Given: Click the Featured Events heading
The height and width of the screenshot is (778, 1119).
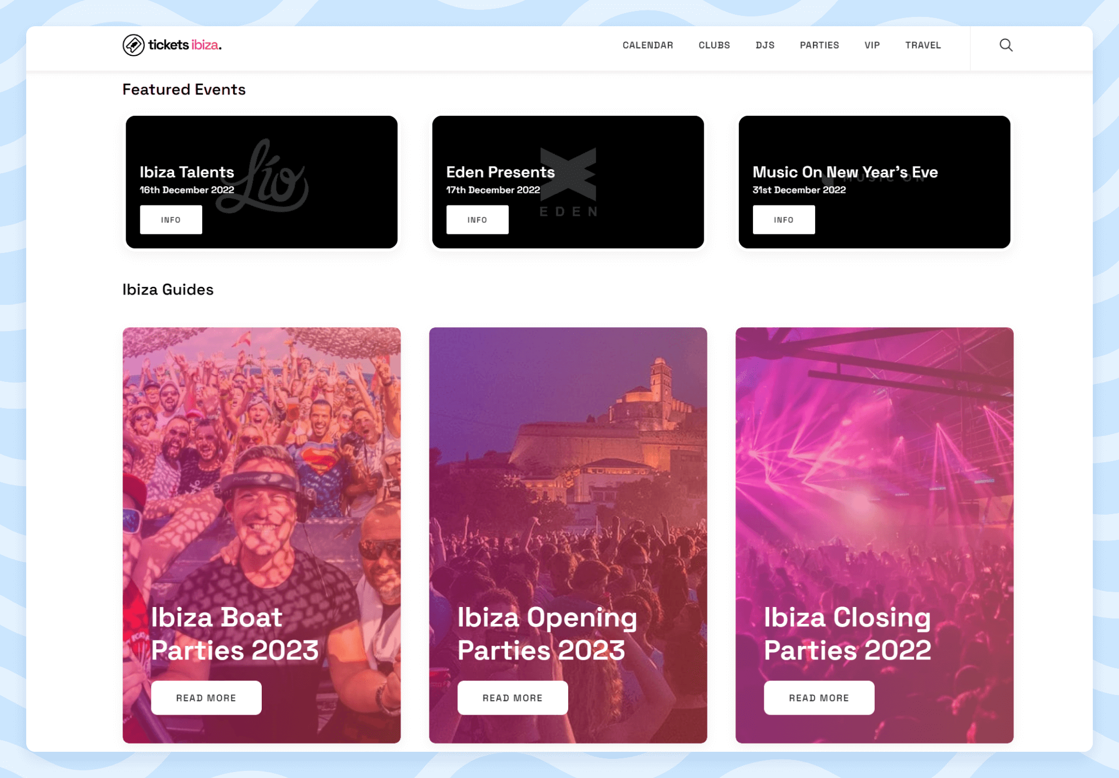Looking at the screenshot, I should 184,90.
